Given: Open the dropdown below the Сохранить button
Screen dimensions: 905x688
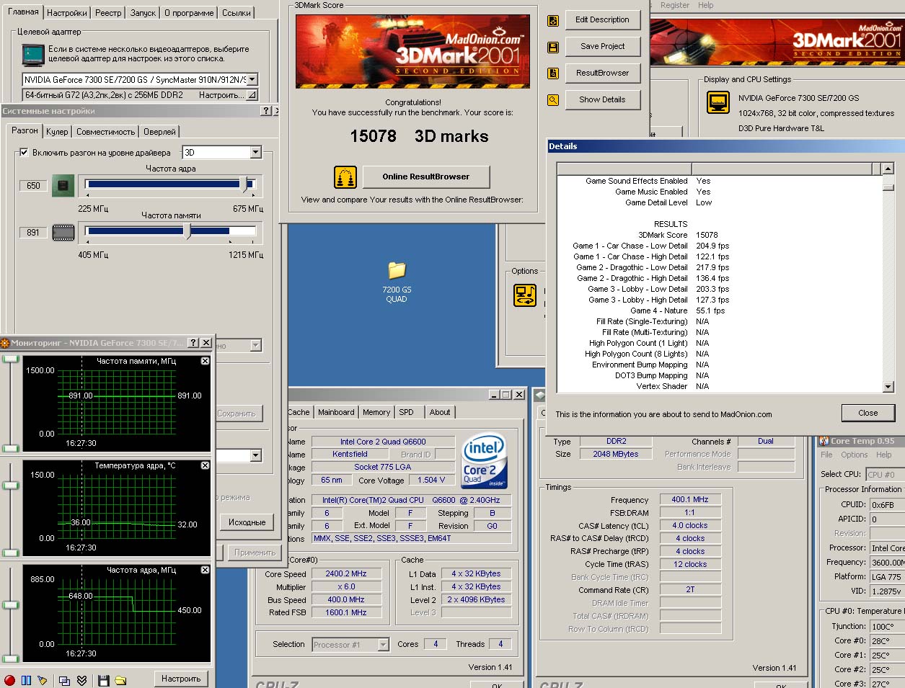Looking at the screenshot, I should coord(255,456).
